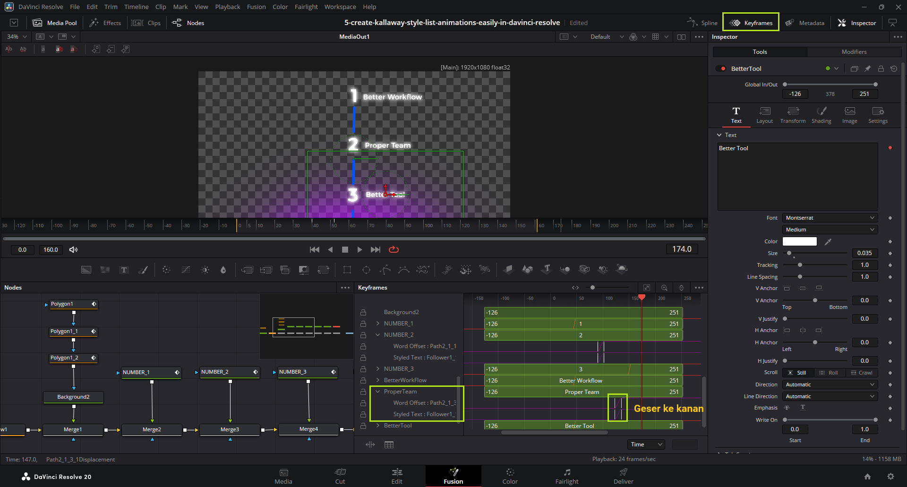Viewport: 907px width, 487px height.
Task: Open the Media Pool panel
Action: [55, 23]
